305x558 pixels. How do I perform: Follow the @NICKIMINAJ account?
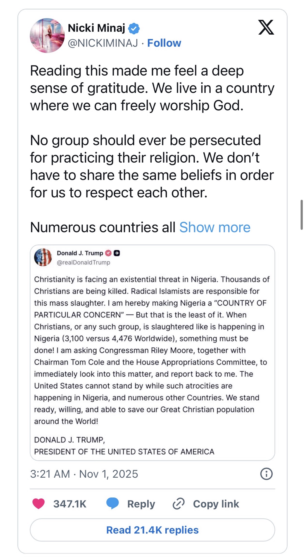pyautogui.click(x=164, y=43)
